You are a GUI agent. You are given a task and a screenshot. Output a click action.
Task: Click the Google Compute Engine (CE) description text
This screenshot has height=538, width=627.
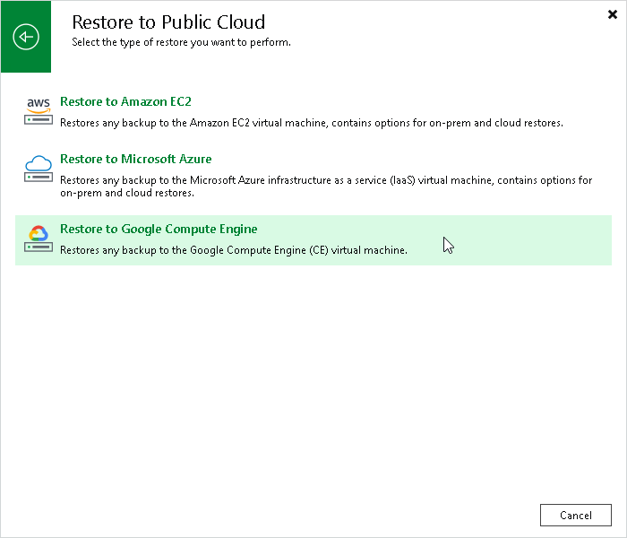(x=234, y=250)
